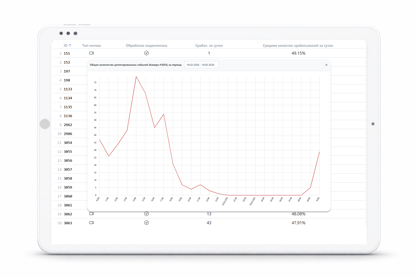The image size is (416, 277).
Task: Click the camera stream icon for ID 3063
Action: point(92,223)
